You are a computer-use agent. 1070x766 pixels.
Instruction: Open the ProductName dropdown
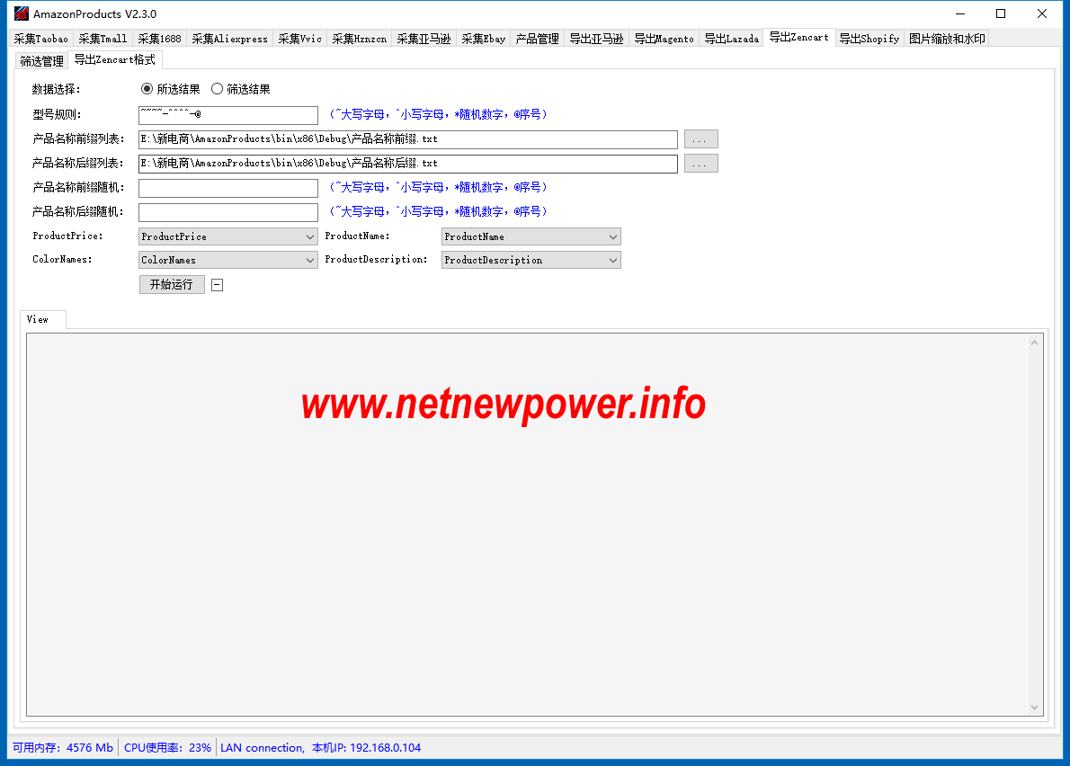pos(531,236)
